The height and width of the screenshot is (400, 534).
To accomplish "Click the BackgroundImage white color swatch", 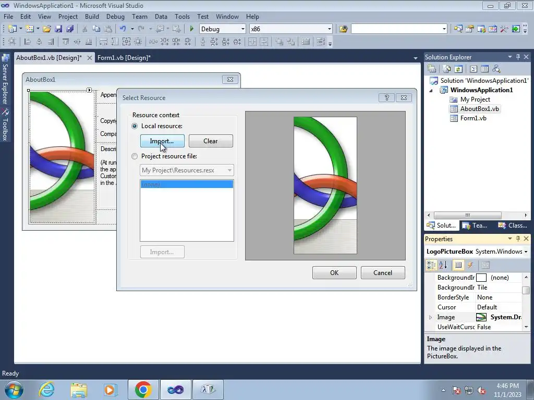I will pyautogui.click(x=481, y=278).
